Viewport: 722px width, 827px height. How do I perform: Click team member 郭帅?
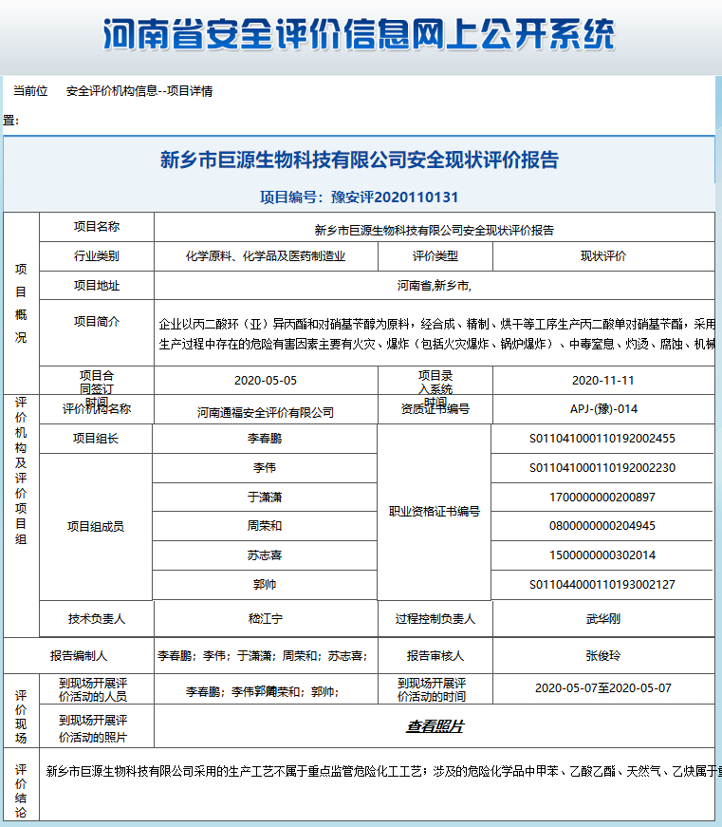(265, 584)
